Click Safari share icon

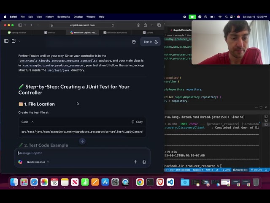pos(145,25)
